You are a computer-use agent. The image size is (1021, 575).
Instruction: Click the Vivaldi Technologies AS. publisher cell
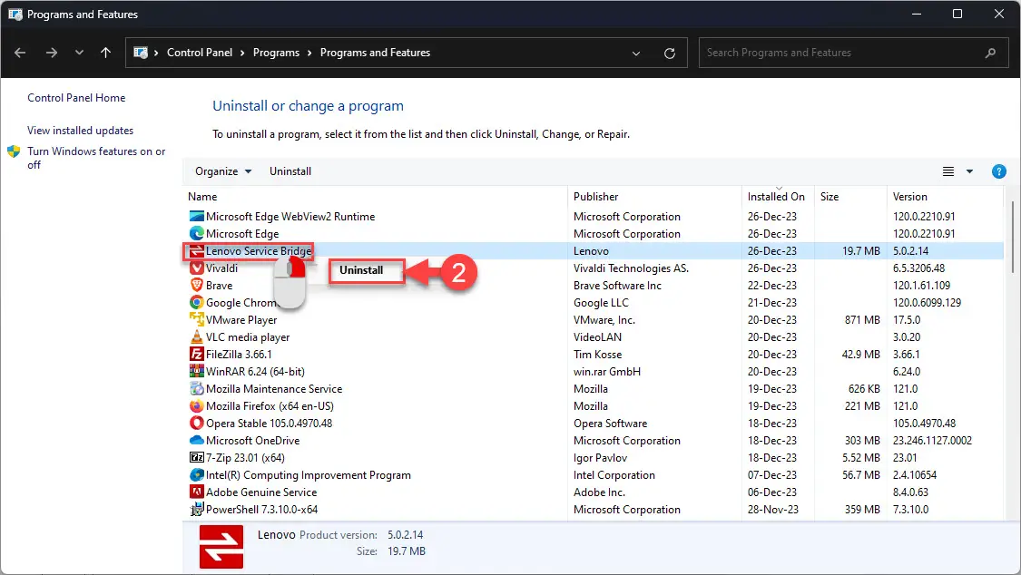tap(631, 268)
